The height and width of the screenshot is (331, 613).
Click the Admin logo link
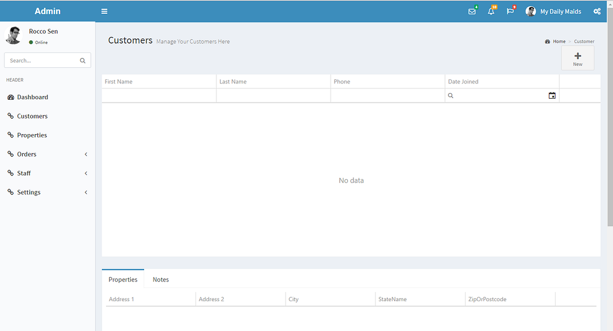[47, 11]
